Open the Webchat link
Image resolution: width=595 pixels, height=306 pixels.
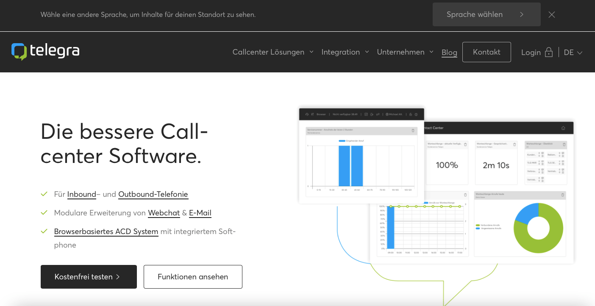coord(164,213)
